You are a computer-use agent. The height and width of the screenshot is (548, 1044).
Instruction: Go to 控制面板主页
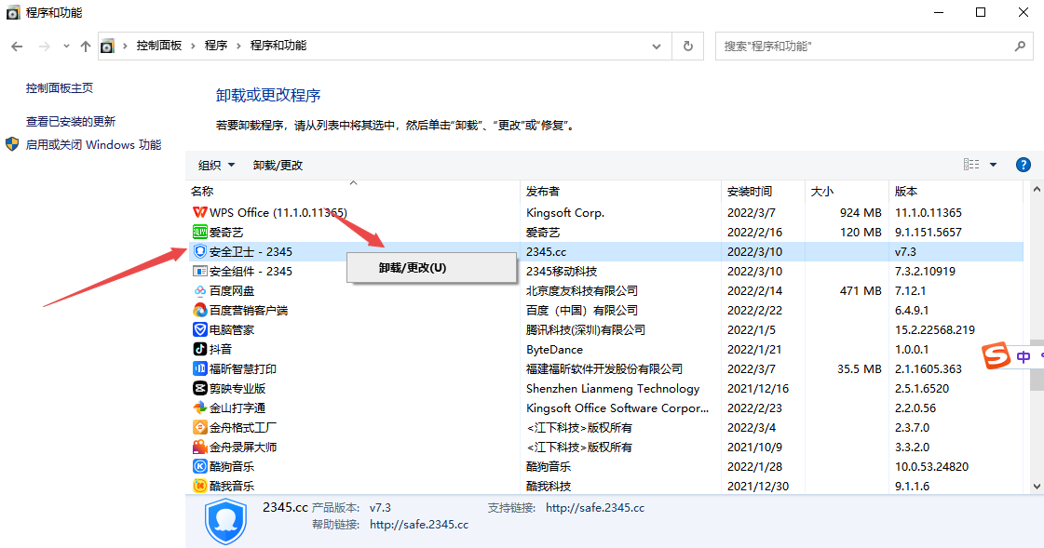pyautogui.click(x=60, y=88)
